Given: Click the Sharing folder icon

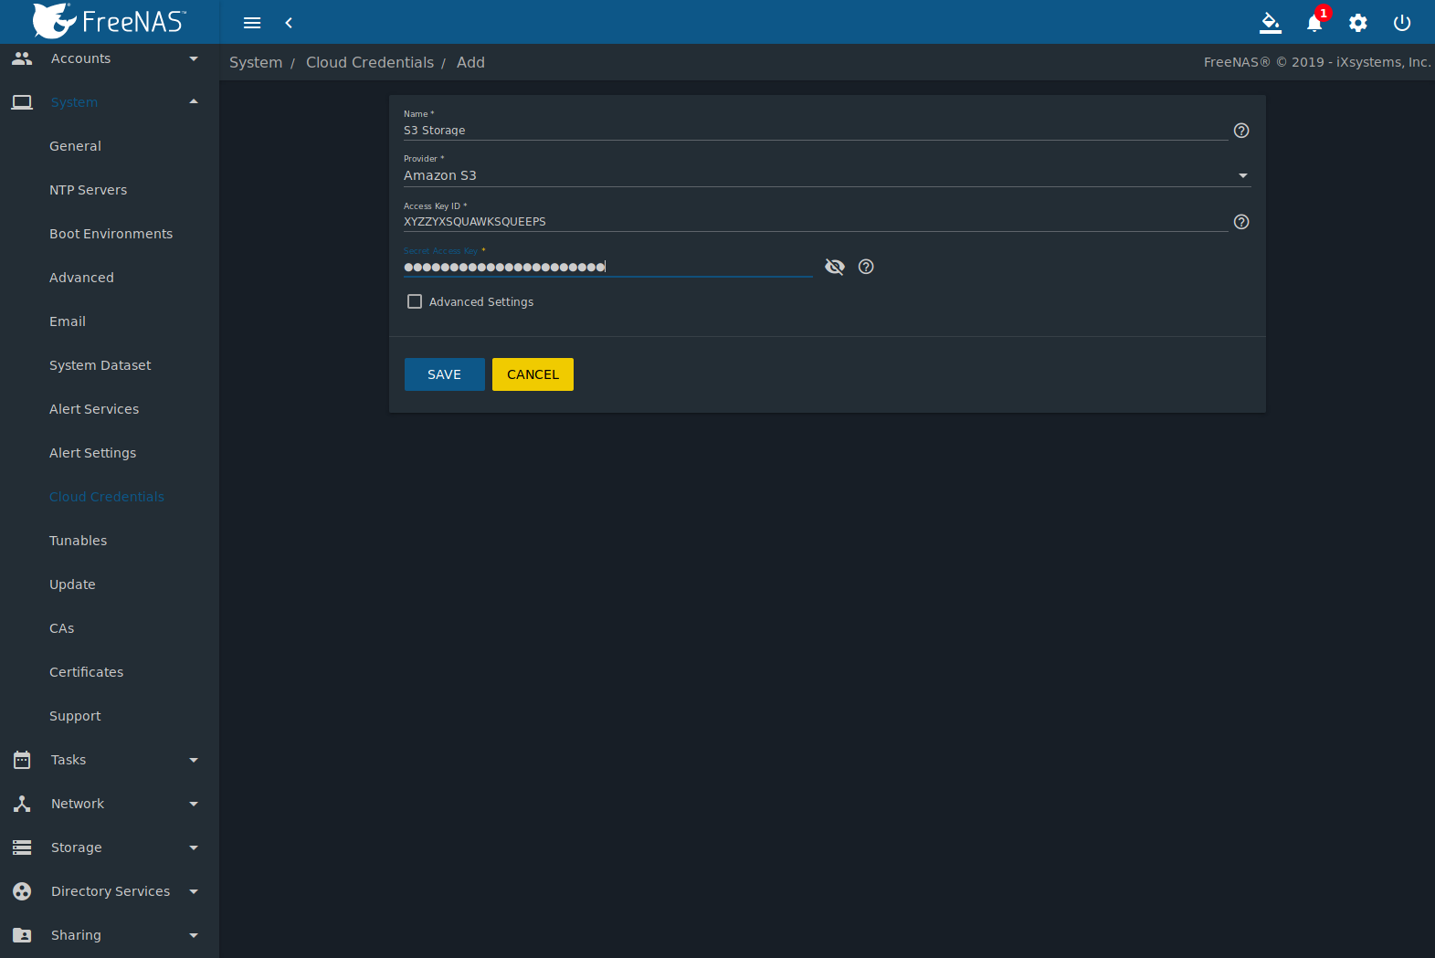Looking at the screenshot, I should (22, 935).
